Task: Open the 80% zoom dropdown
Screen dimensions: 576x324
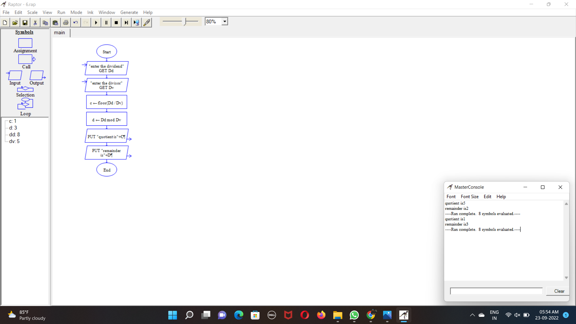Action: click(225, 22)
